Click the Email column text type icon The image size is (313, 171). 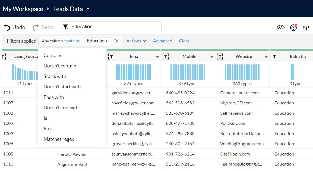click(111, 57)
